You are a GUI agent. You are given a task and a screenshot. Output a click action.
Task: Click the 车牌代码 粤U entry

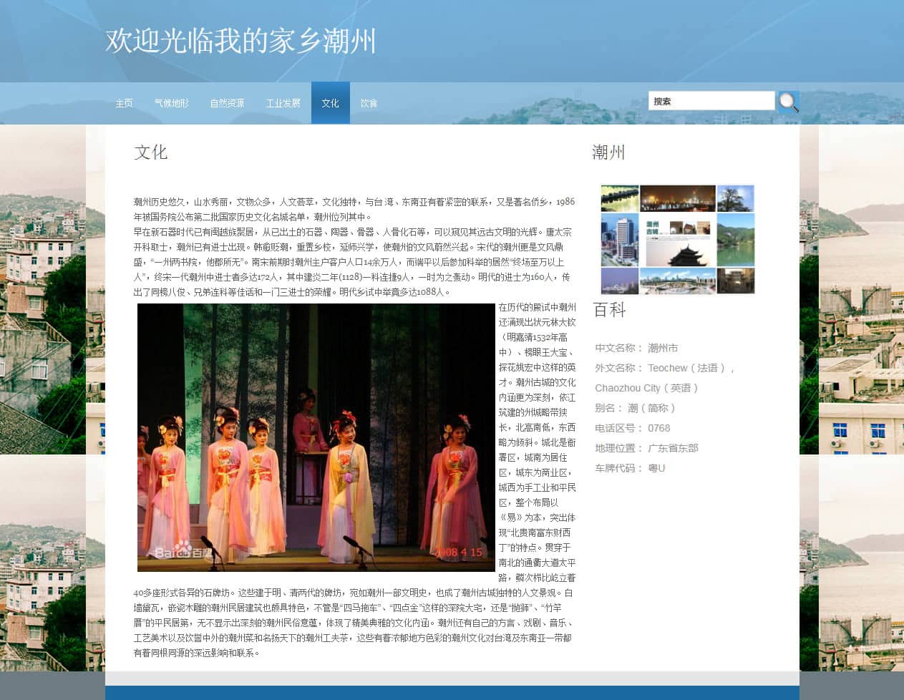click(x=630, y=468)
